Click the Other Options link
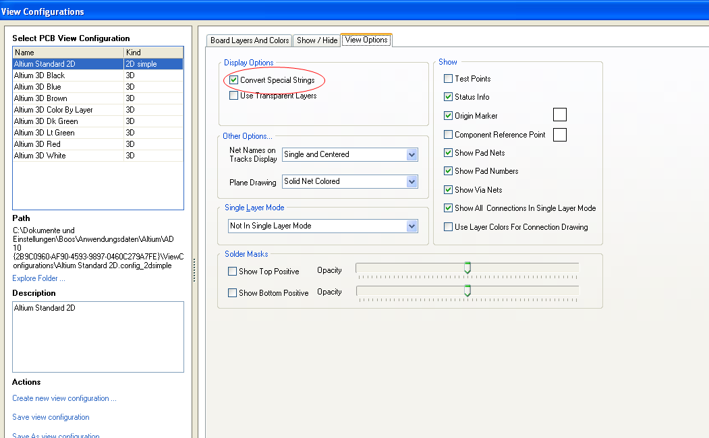The width and height of the screenshot is (709, 438). click(248, 136)
